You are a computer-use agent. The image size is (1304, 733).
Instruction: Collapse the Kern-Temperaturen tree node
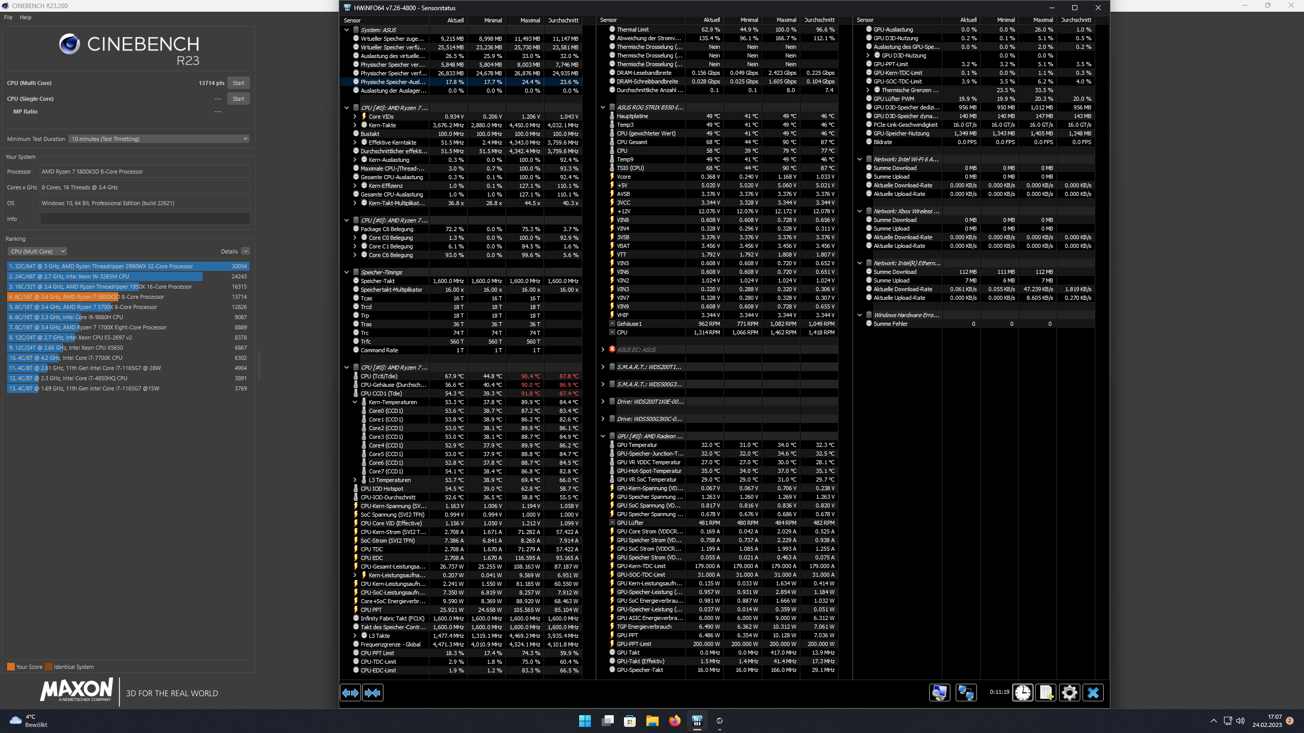coord(355,402)
